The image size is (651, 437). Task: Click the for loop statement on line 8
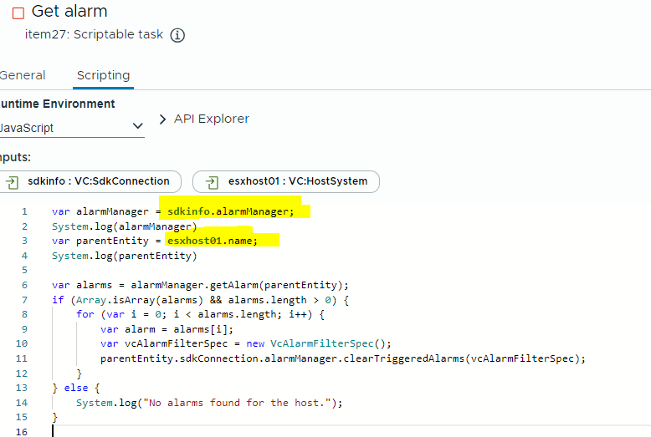200,315
